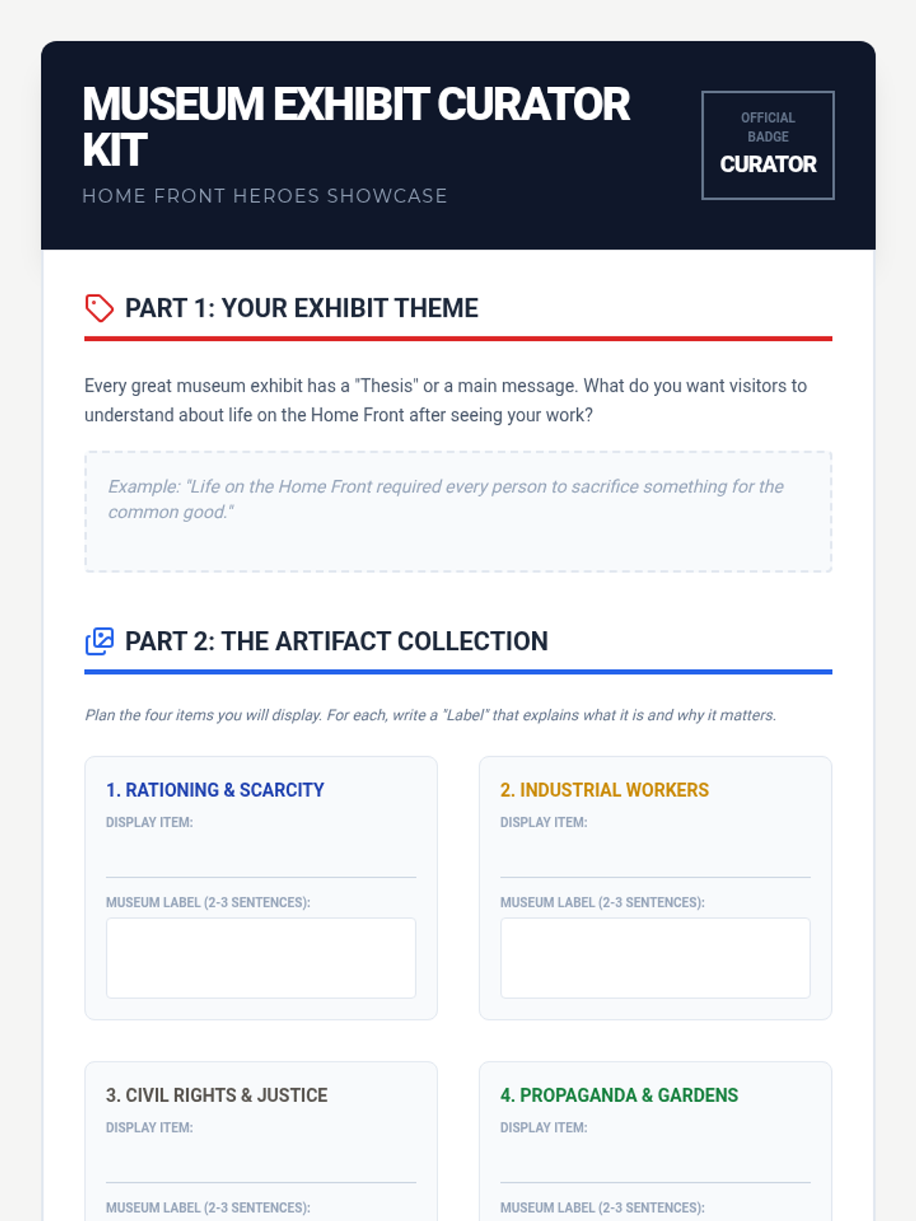Screen dimensions: 916x1221
Task: Click the italic instructions about planning four items
Action: click(431, 715)
